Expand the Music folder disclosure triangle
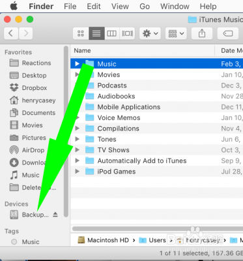243x261 pixels. tap(77, 64)
